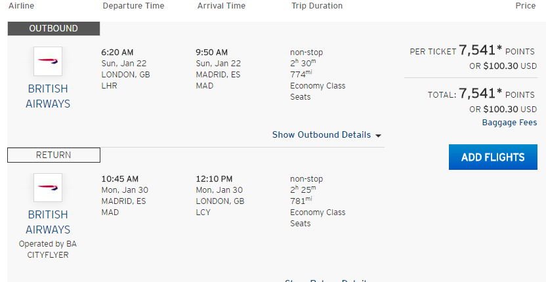Sort by Arrival Time column header
Viewport: 546px width, 282px height.
[x=221, y=6]
